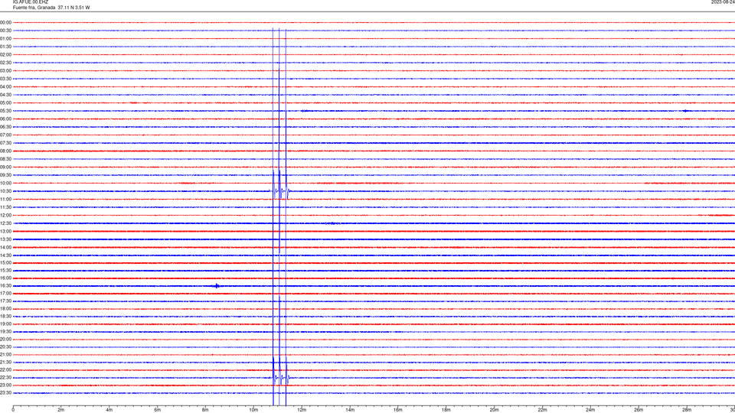Select the 03:30 trace time label
This screenshot has width=735, height=413.
click(x=5, y=79)
